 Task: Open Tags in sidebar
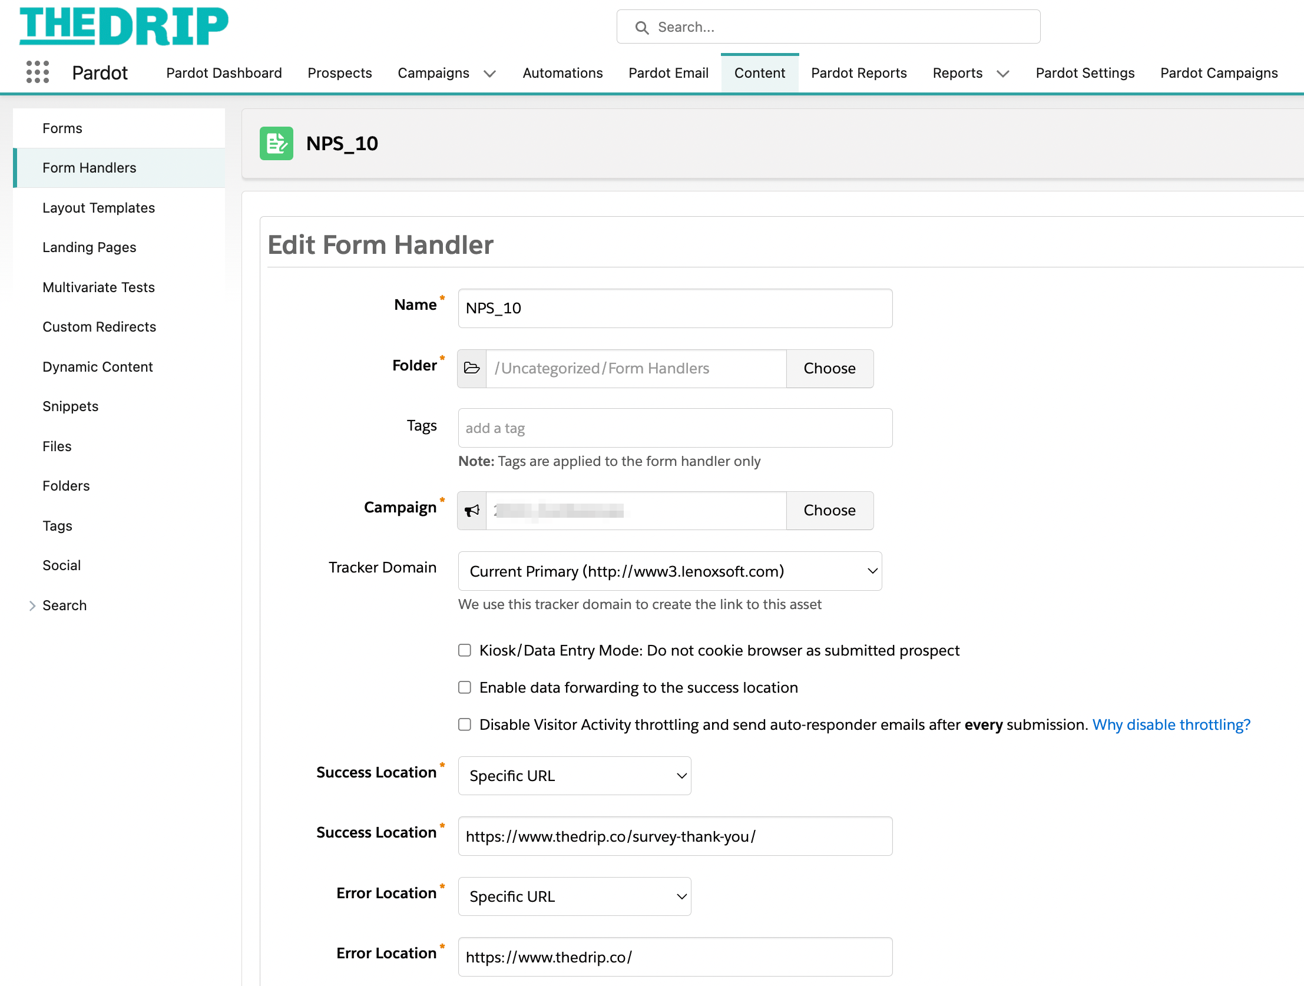pyautogui.click(x=119, y=527)
